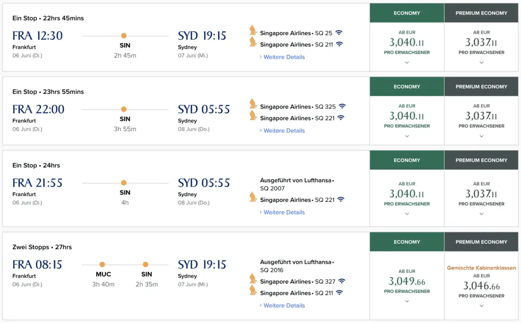
Task: Click the FRA 22:00 departure time
Action: tap(38, 109)
